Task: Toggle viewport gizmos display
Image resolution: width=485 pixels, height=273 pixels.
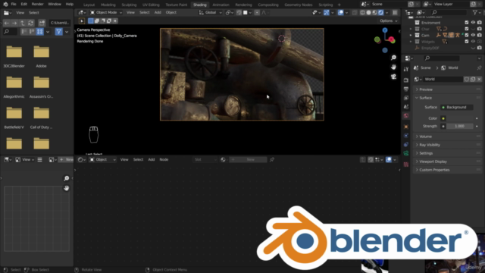Action: click(x=327, y=13)
